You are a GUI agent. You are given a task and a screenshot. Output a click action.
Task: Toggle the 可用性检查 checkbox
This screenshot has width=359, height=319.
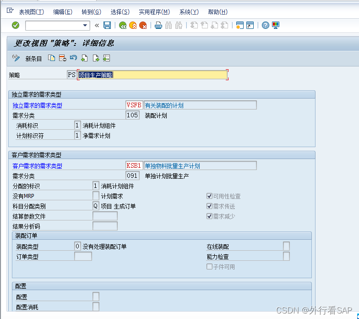tap(209, 196)
